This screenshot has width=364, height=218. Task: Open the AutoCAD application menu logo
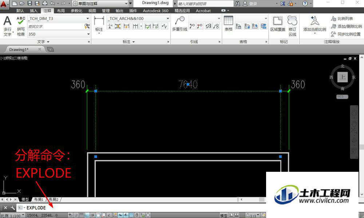coord(4,4)
